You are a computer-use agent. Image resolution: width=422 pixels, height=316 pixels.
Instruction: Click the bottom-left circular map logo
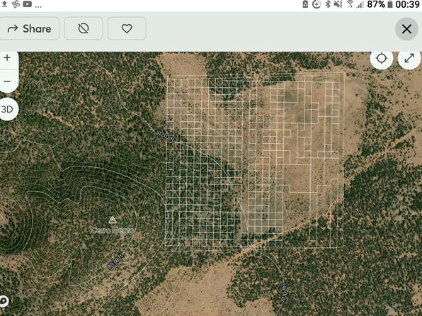(4, 301)
